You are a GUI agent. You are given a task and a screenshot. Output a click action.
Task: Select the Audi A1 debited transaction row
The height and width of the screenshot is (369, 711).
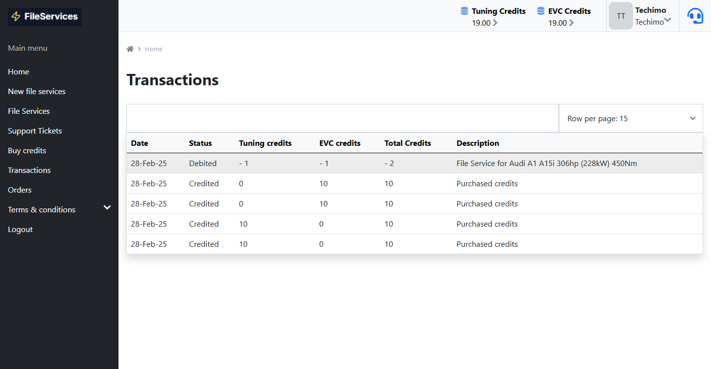click(346, 163)
